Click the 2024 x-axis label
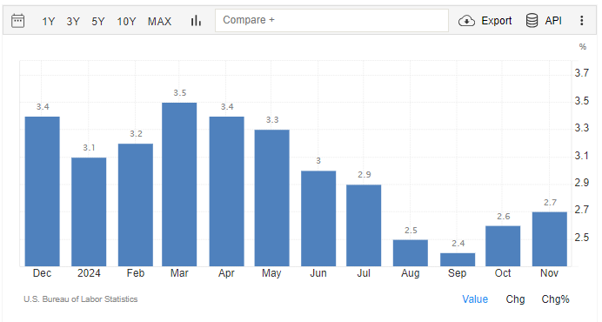The height and width of the screenshot is (322, 602). [89, 273]
